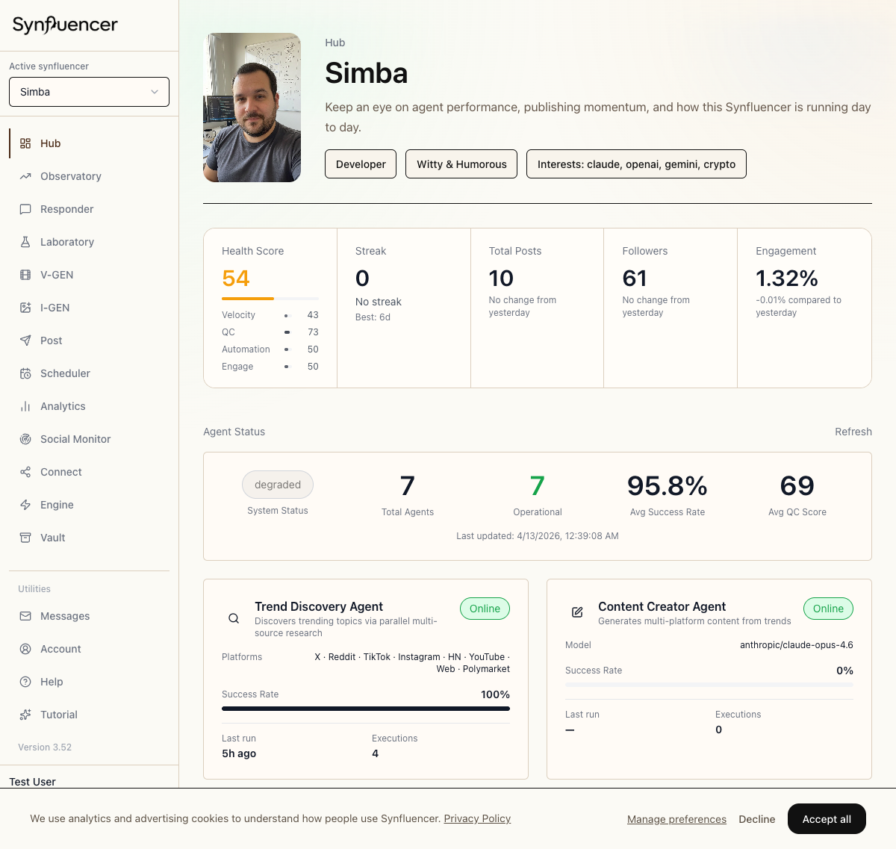Click the Messages envelope icon
896x849 pixels.
(x=25, y=616)
